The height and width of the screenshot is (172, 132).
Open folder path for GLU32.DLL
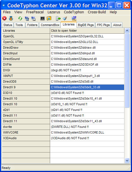[x=87, y=42]
